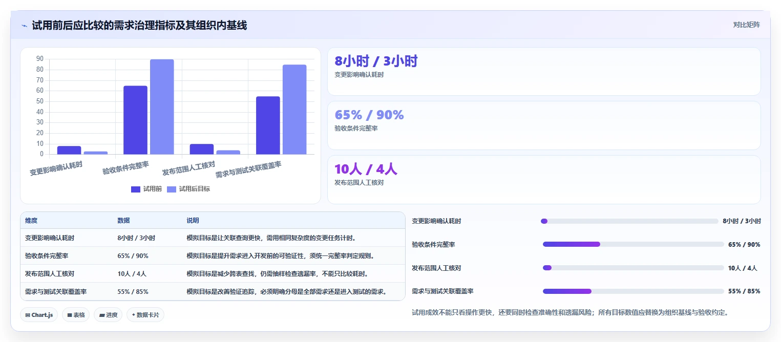
Task: Click the 验收条件完整率 progress bar
Action: (633, 244)
